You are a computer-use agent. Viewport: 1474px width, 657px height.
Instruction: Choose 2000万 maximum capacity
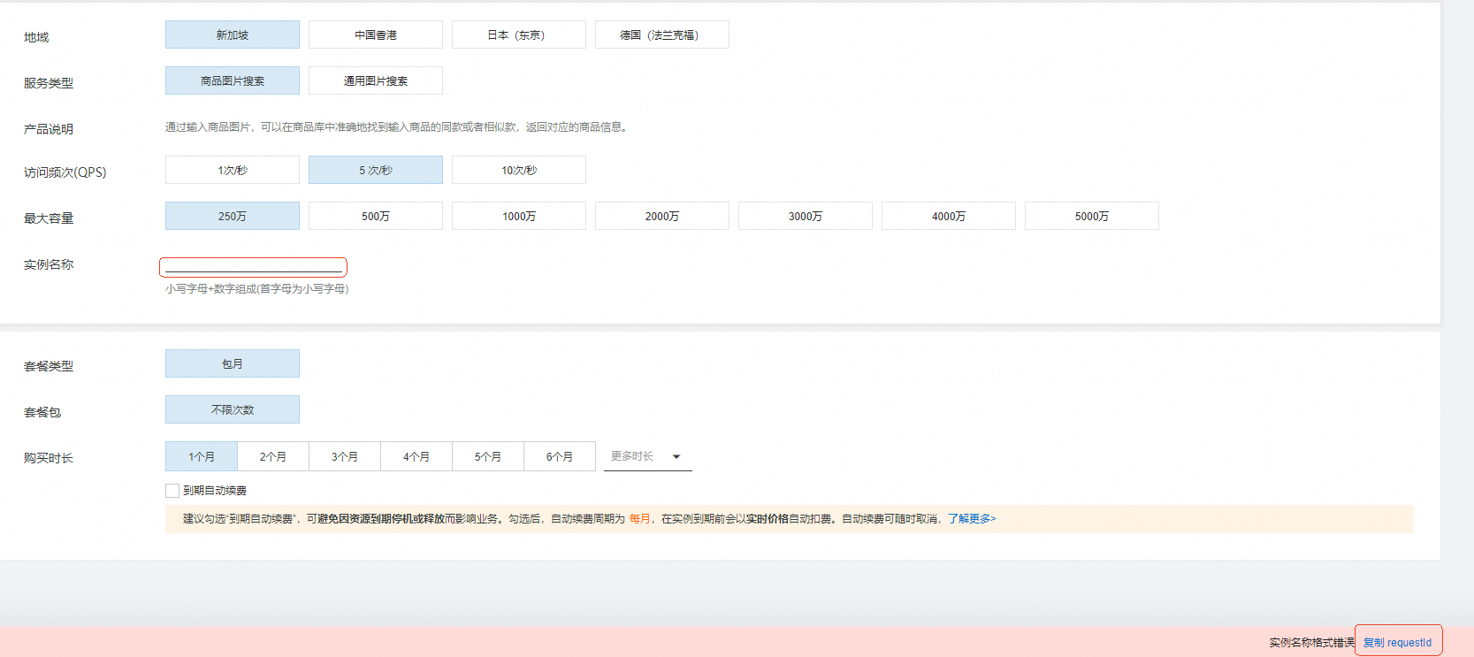[662, 216]
